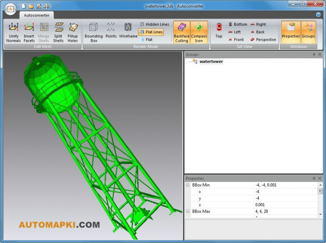Select Flat Lines render mode
Image resolution: width=326 pixels, height=243 pixels.
(x=151, y=32)
